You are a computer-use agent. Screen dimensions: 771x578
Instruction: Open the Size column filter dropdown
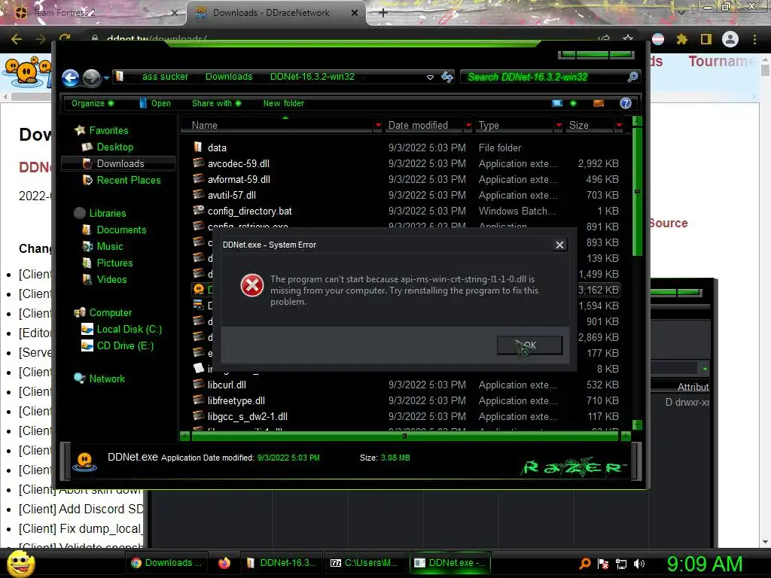(x=619, y=126)
